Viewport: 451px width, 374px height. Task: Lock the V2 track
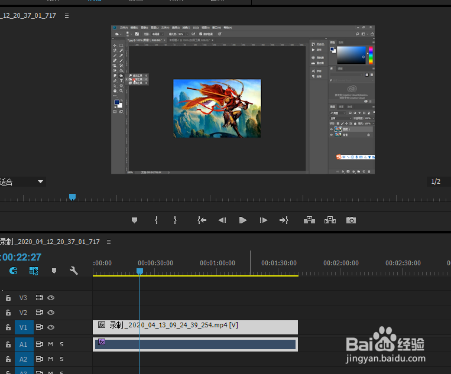8,313
